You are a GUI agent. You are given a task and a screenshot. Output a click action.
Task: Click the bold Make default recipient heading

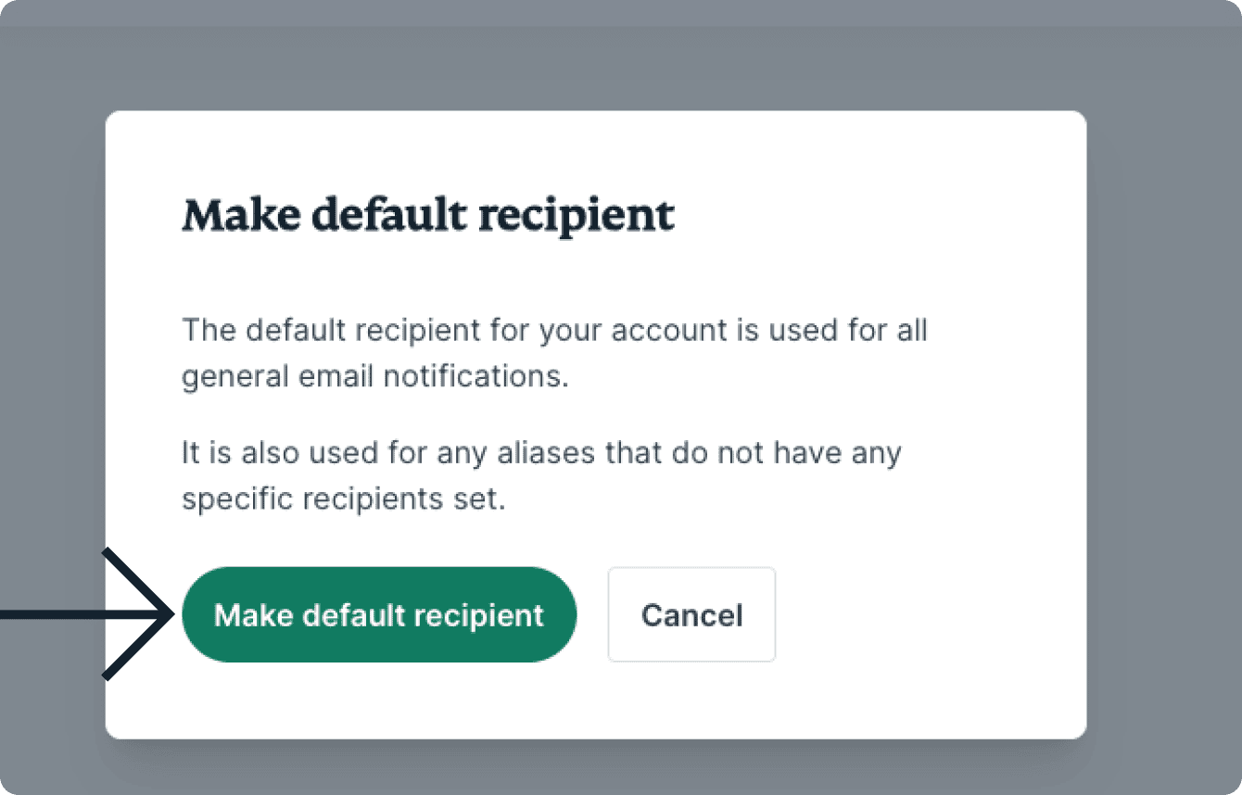[x=427, y=215]
